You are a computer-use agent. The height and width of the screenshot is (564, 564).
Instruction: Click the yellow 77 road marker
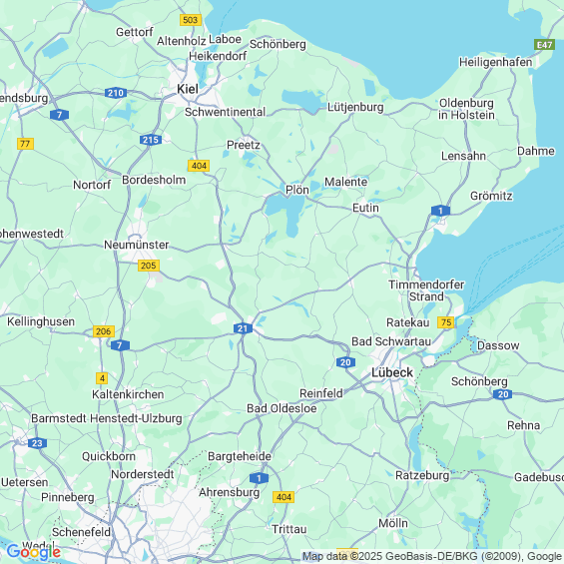(x=25, y=144)
